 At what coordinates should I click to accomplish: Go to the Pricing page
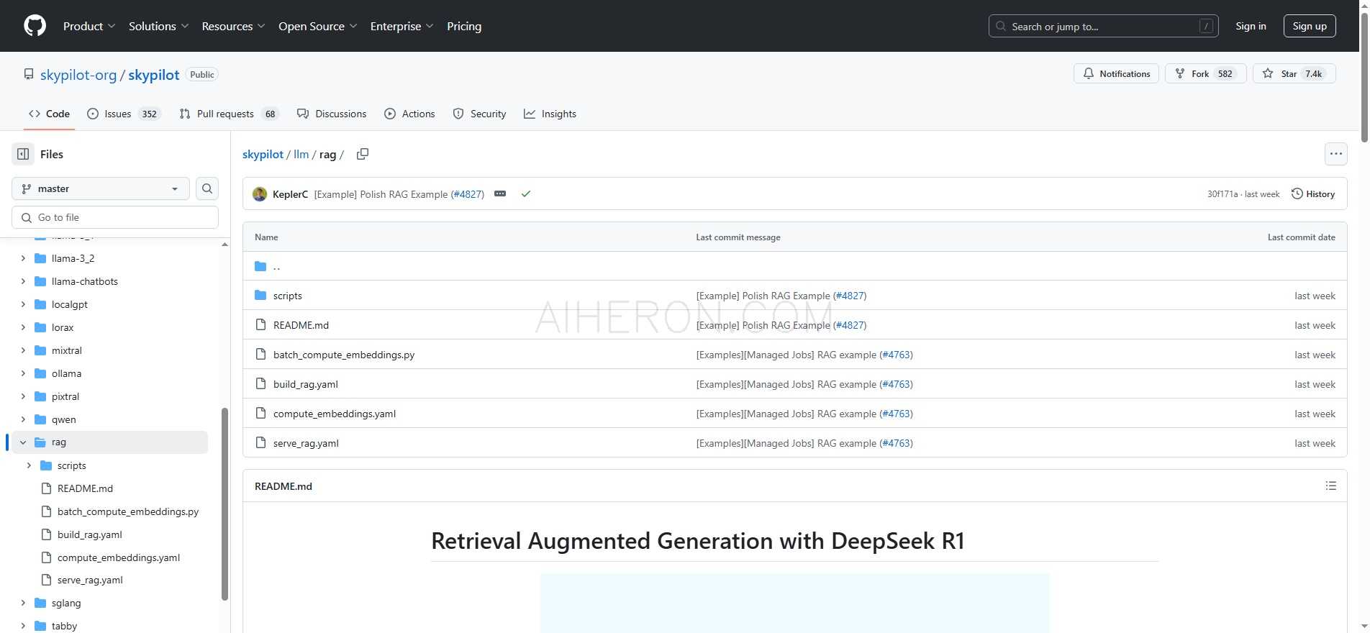[464, 26]
